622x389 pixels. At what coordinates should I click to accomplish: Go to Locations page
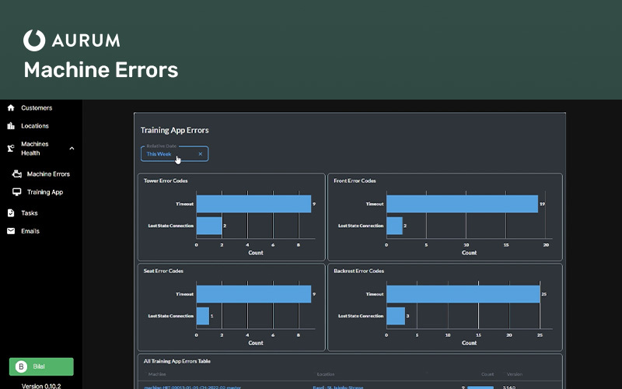tap(35, 126)
